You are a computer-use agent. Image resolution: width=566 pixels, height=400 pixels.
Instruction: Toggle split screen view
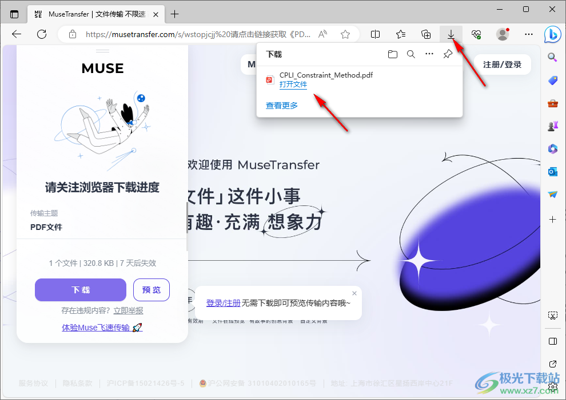tap(375, 34)
